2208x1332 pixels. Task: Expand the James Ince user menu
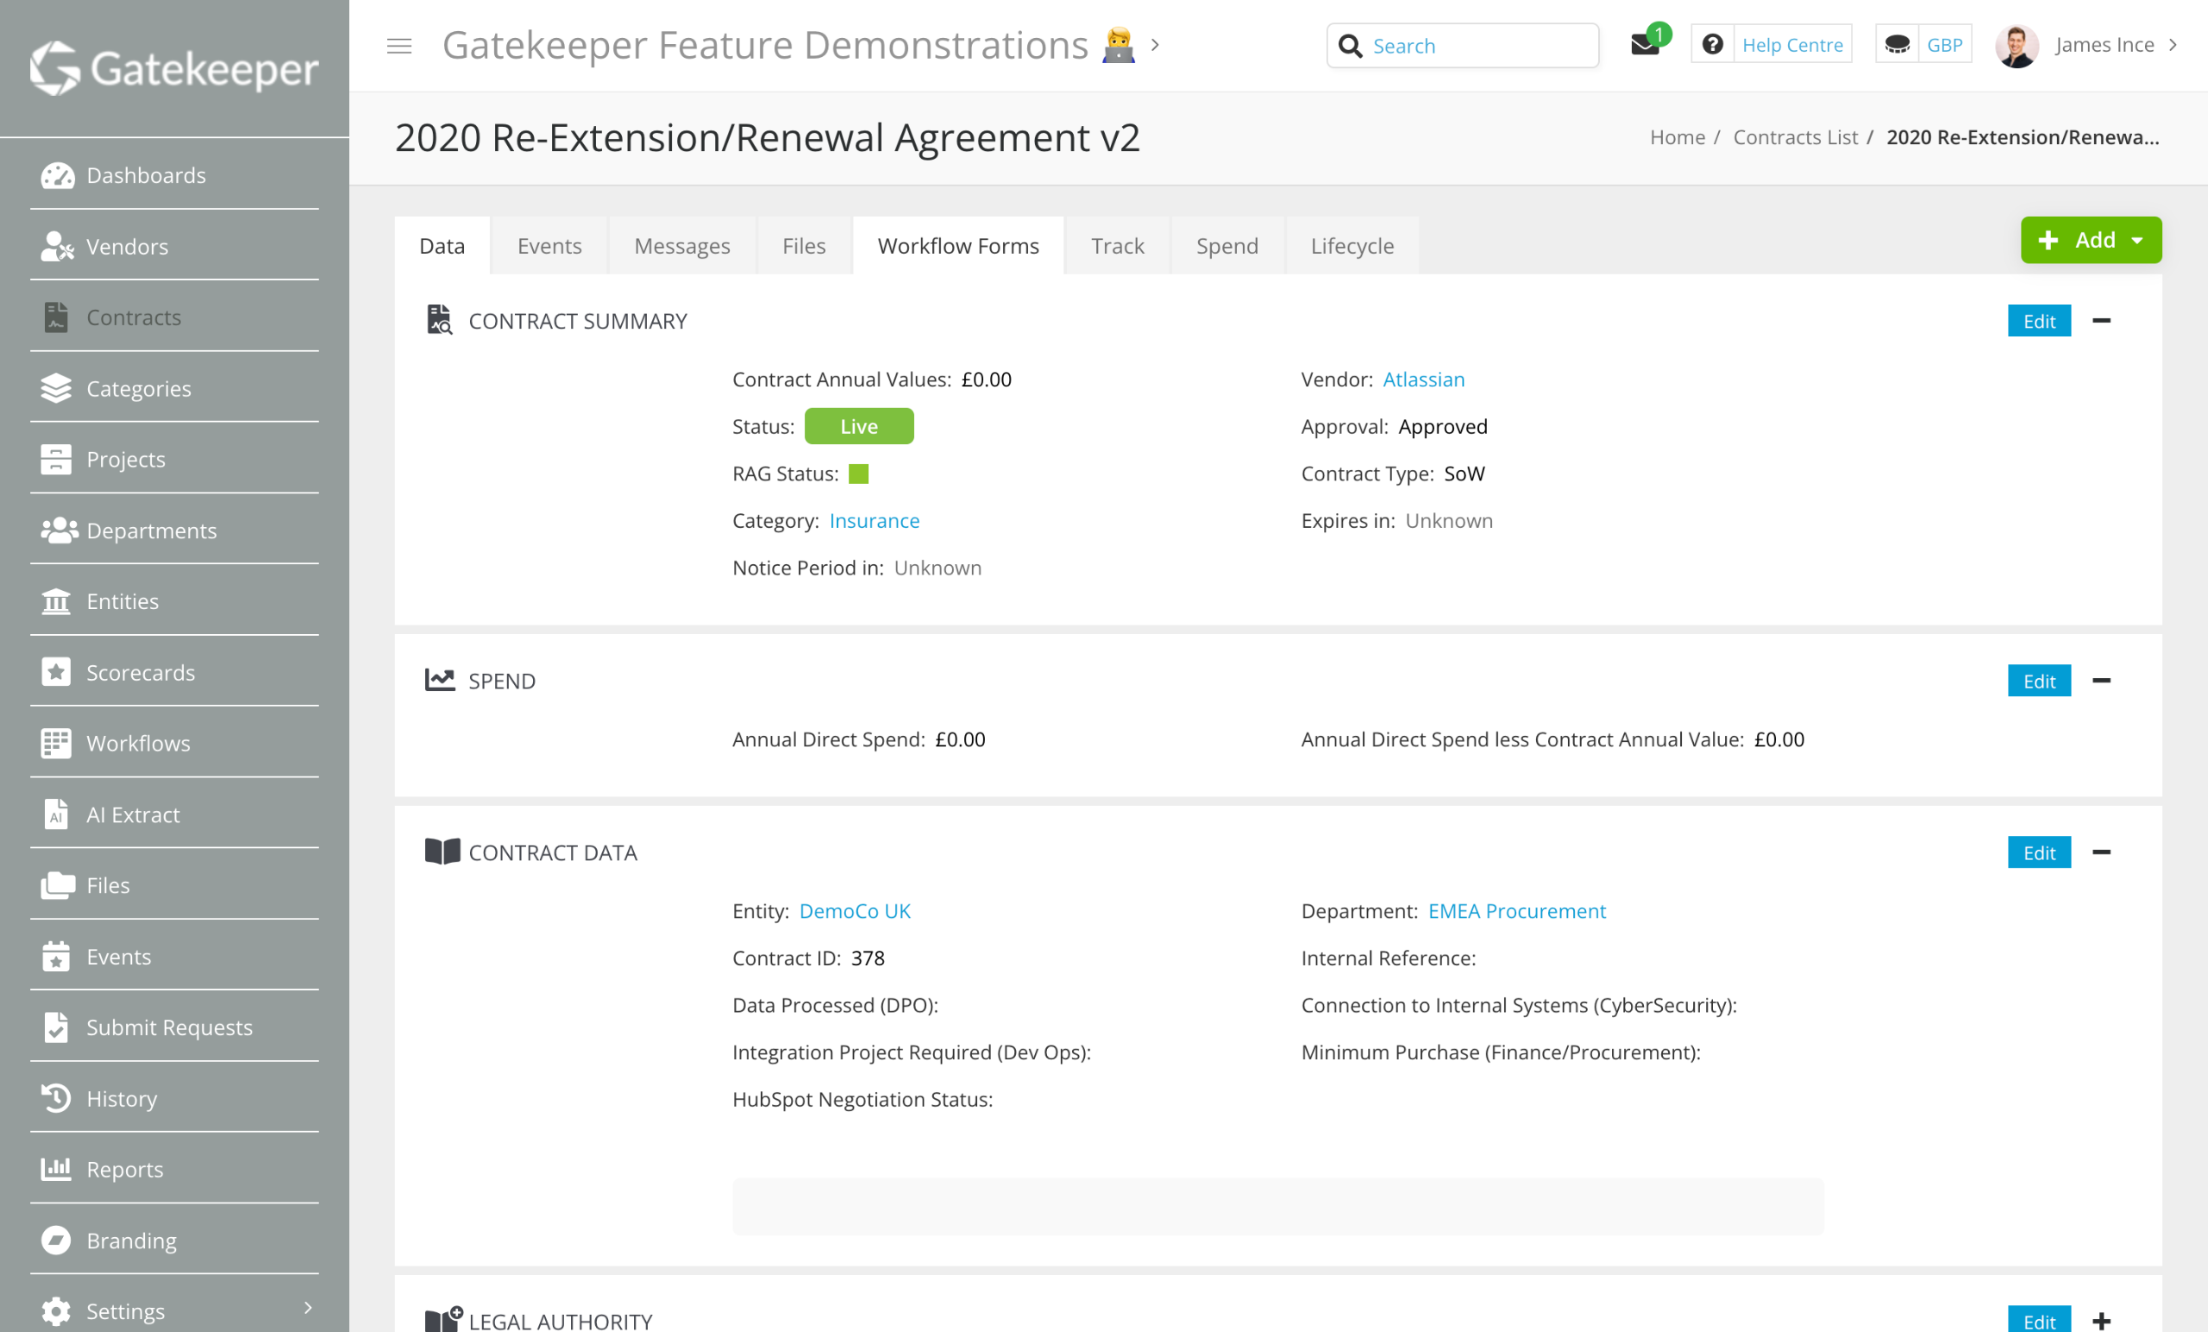point(2172,45)
